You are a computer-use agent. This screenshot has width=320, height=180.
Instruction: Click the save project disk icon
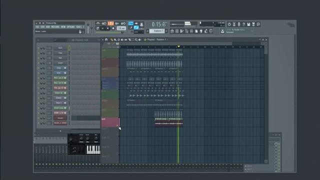point(248,24)
